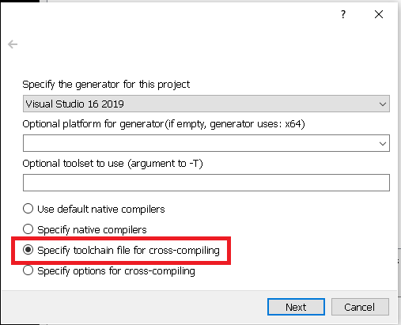The image size is (401, 325).
Task: Click the Next button
Action: [x=296, y=307]
